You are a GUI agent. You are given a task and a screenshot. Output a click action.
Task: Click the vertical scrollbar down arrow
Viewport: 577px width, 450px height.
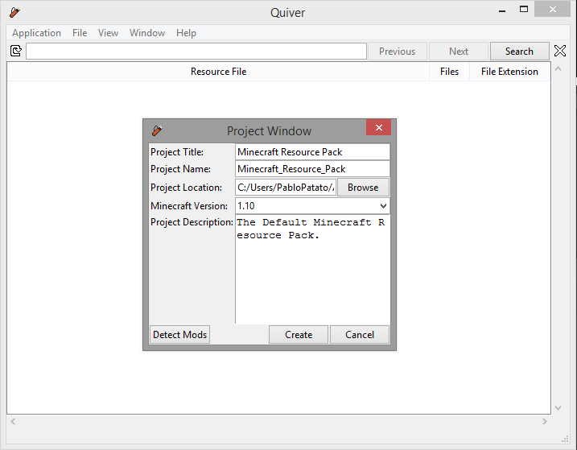click(558, 407)
